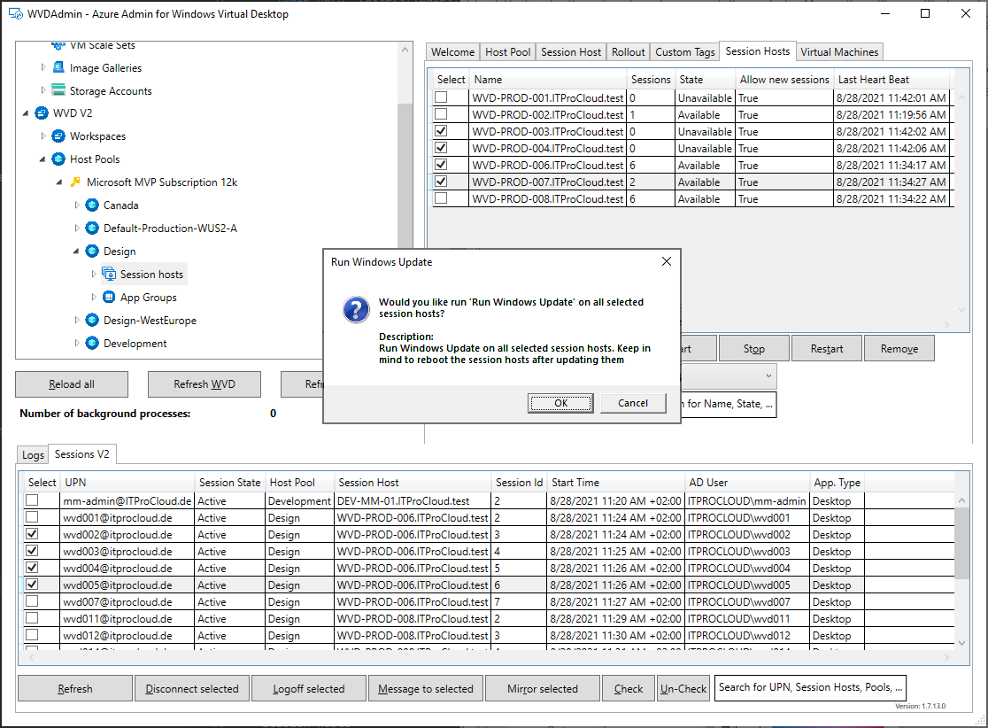This screenshot has height=728, width=988.
Task: Open the Virtual Machines tab
Action: (x=838, y=52)
